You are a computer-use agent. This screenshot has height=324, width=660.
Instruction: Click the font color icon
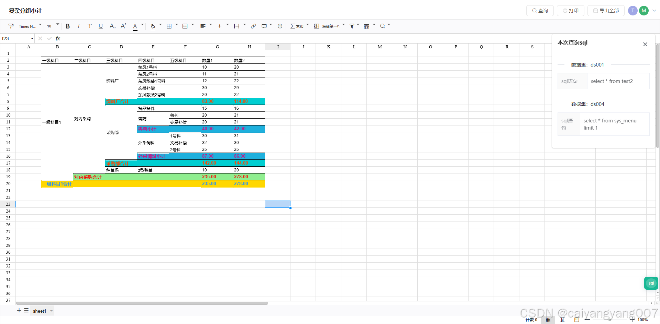point(135,26)
